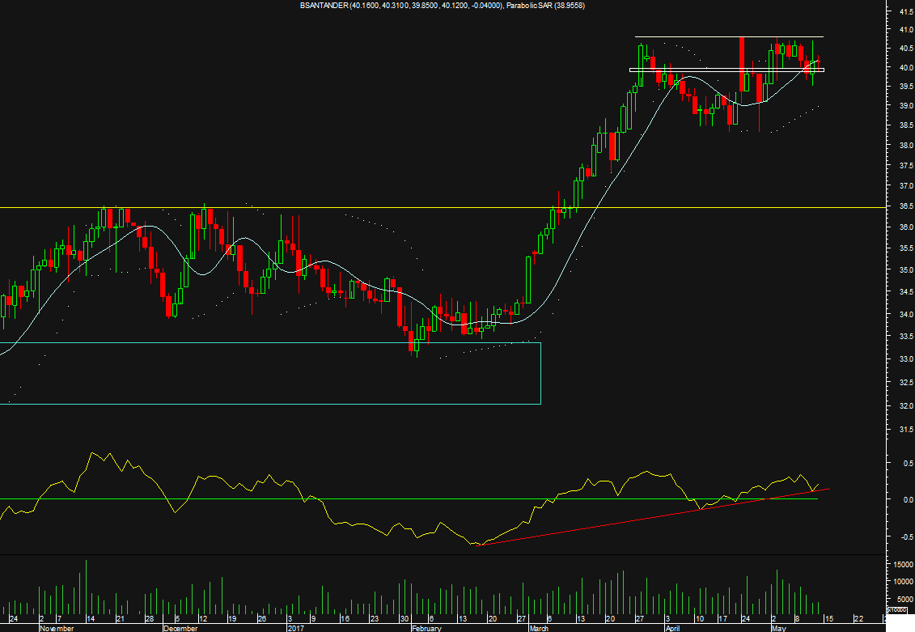The height and width of the screenshot is (632, 915).
Task: Click the May month label
Action: [779, 629]
